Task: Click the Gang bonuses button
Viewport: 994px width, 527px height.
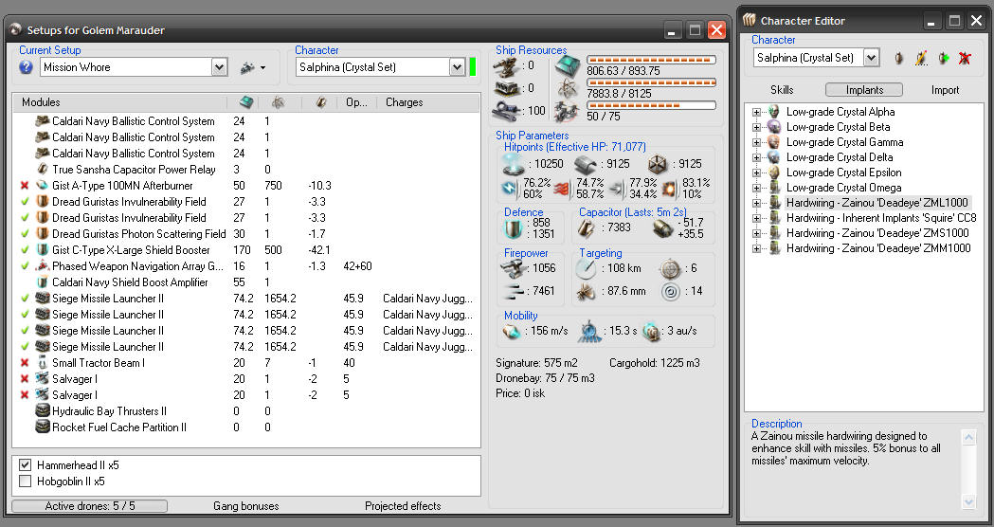Action: tap(245, 506)
